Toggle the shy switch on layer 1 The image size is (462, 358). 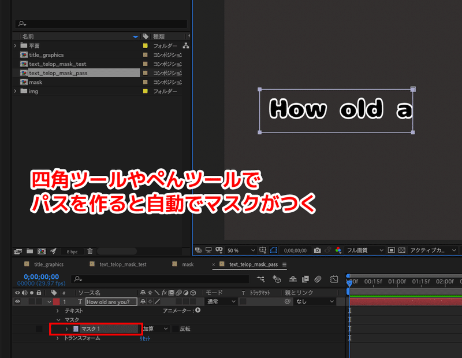(143, 302)
